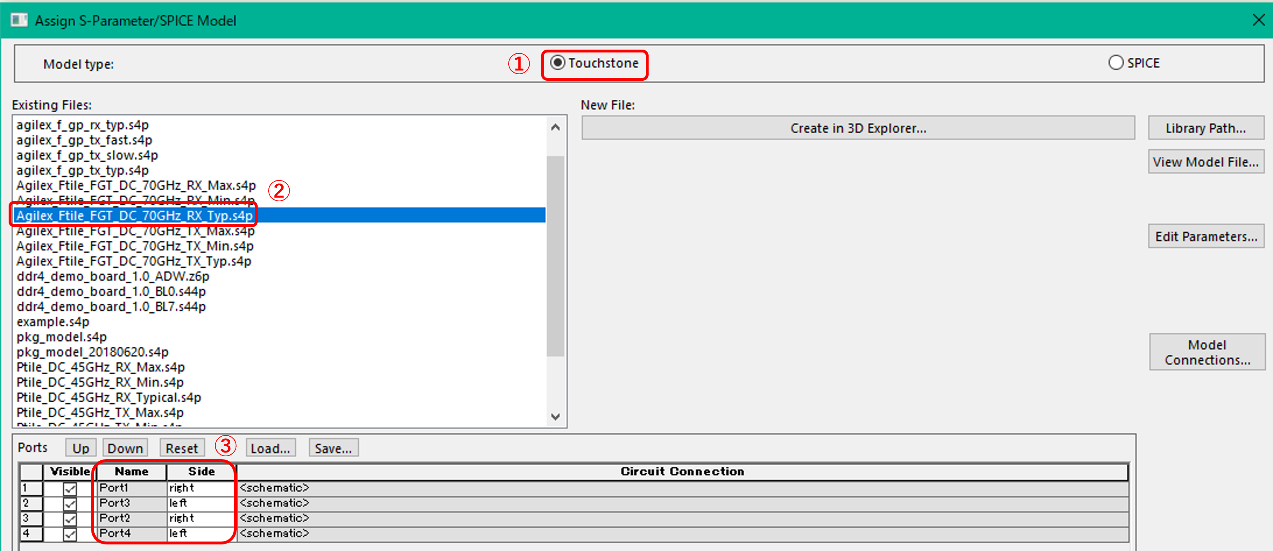Image resolution: width=1273 pixels, height=551 pixels.
Task: Click the Port1 name cell
Action: 131,488
